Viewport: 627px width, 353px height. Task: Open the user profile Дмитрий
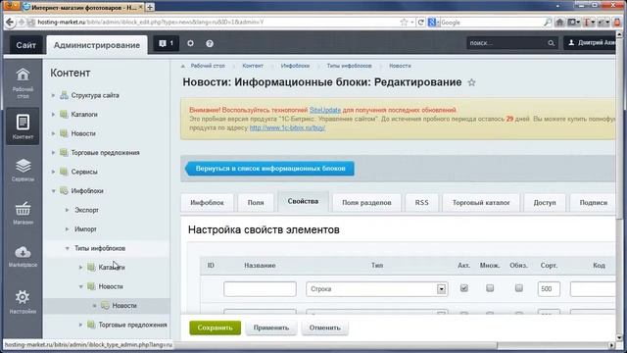591,43
